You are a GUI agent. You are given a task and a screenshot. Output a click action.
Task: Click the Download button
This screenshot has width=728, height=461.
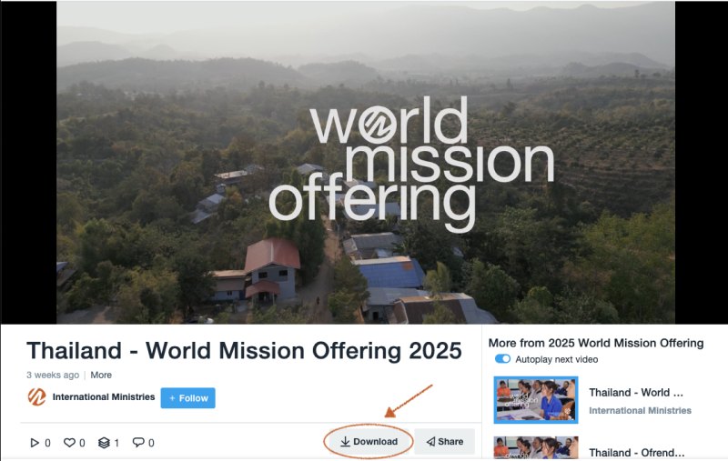tap(369, 442)
